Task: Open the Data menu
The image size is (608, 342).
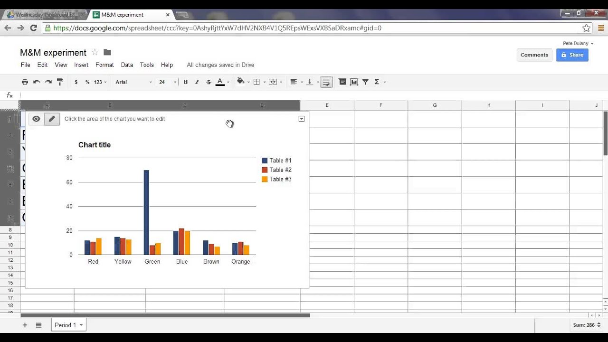Action: pos(127,65)
